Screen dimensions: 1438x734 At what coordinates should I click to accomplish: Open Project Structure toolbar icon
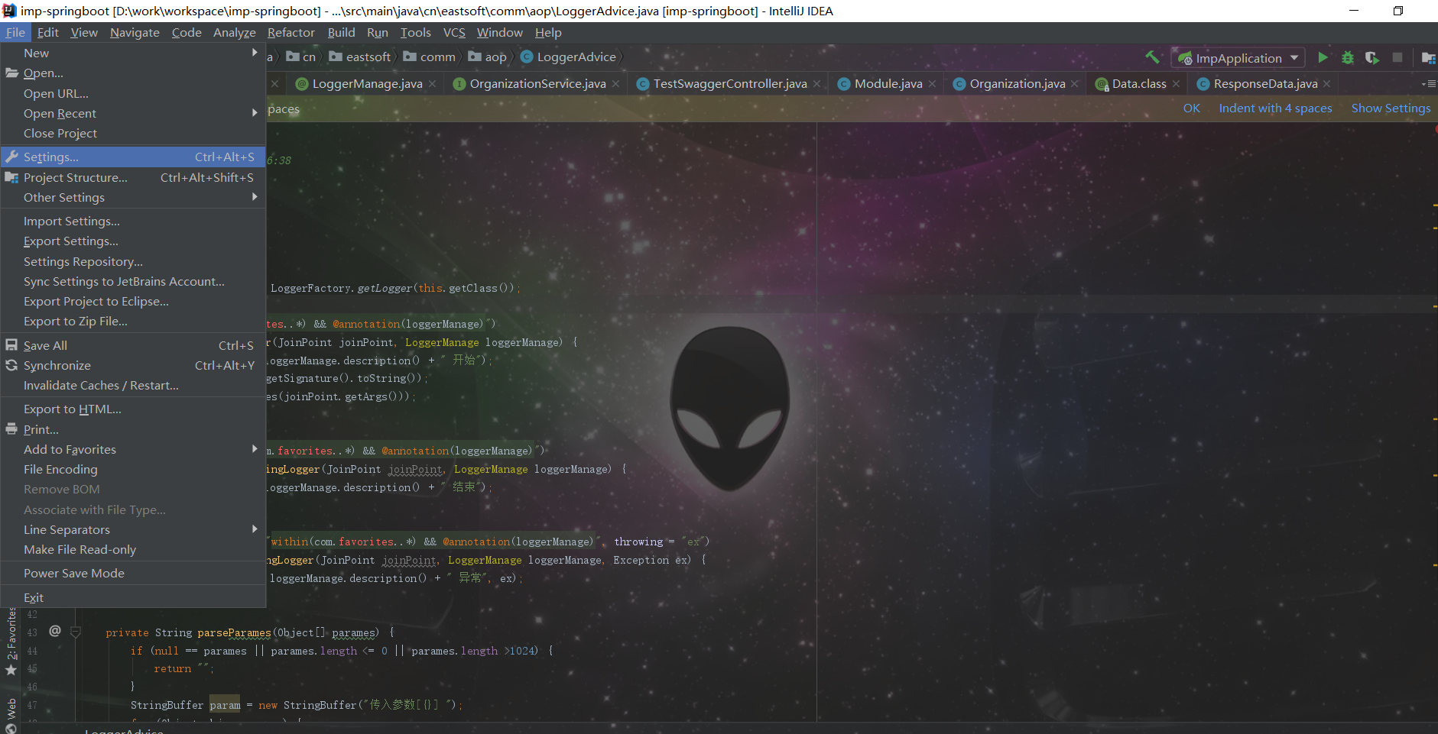pos(1428,57)
